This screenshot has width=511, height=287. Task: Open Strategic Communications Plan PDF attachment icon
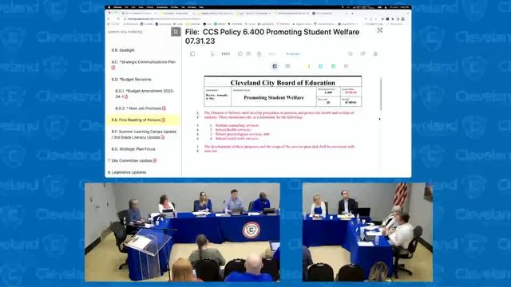113,68
